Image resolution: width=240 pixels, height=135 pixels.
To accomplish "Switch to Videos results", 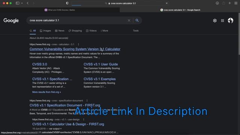I will click(x=91, y=31).
